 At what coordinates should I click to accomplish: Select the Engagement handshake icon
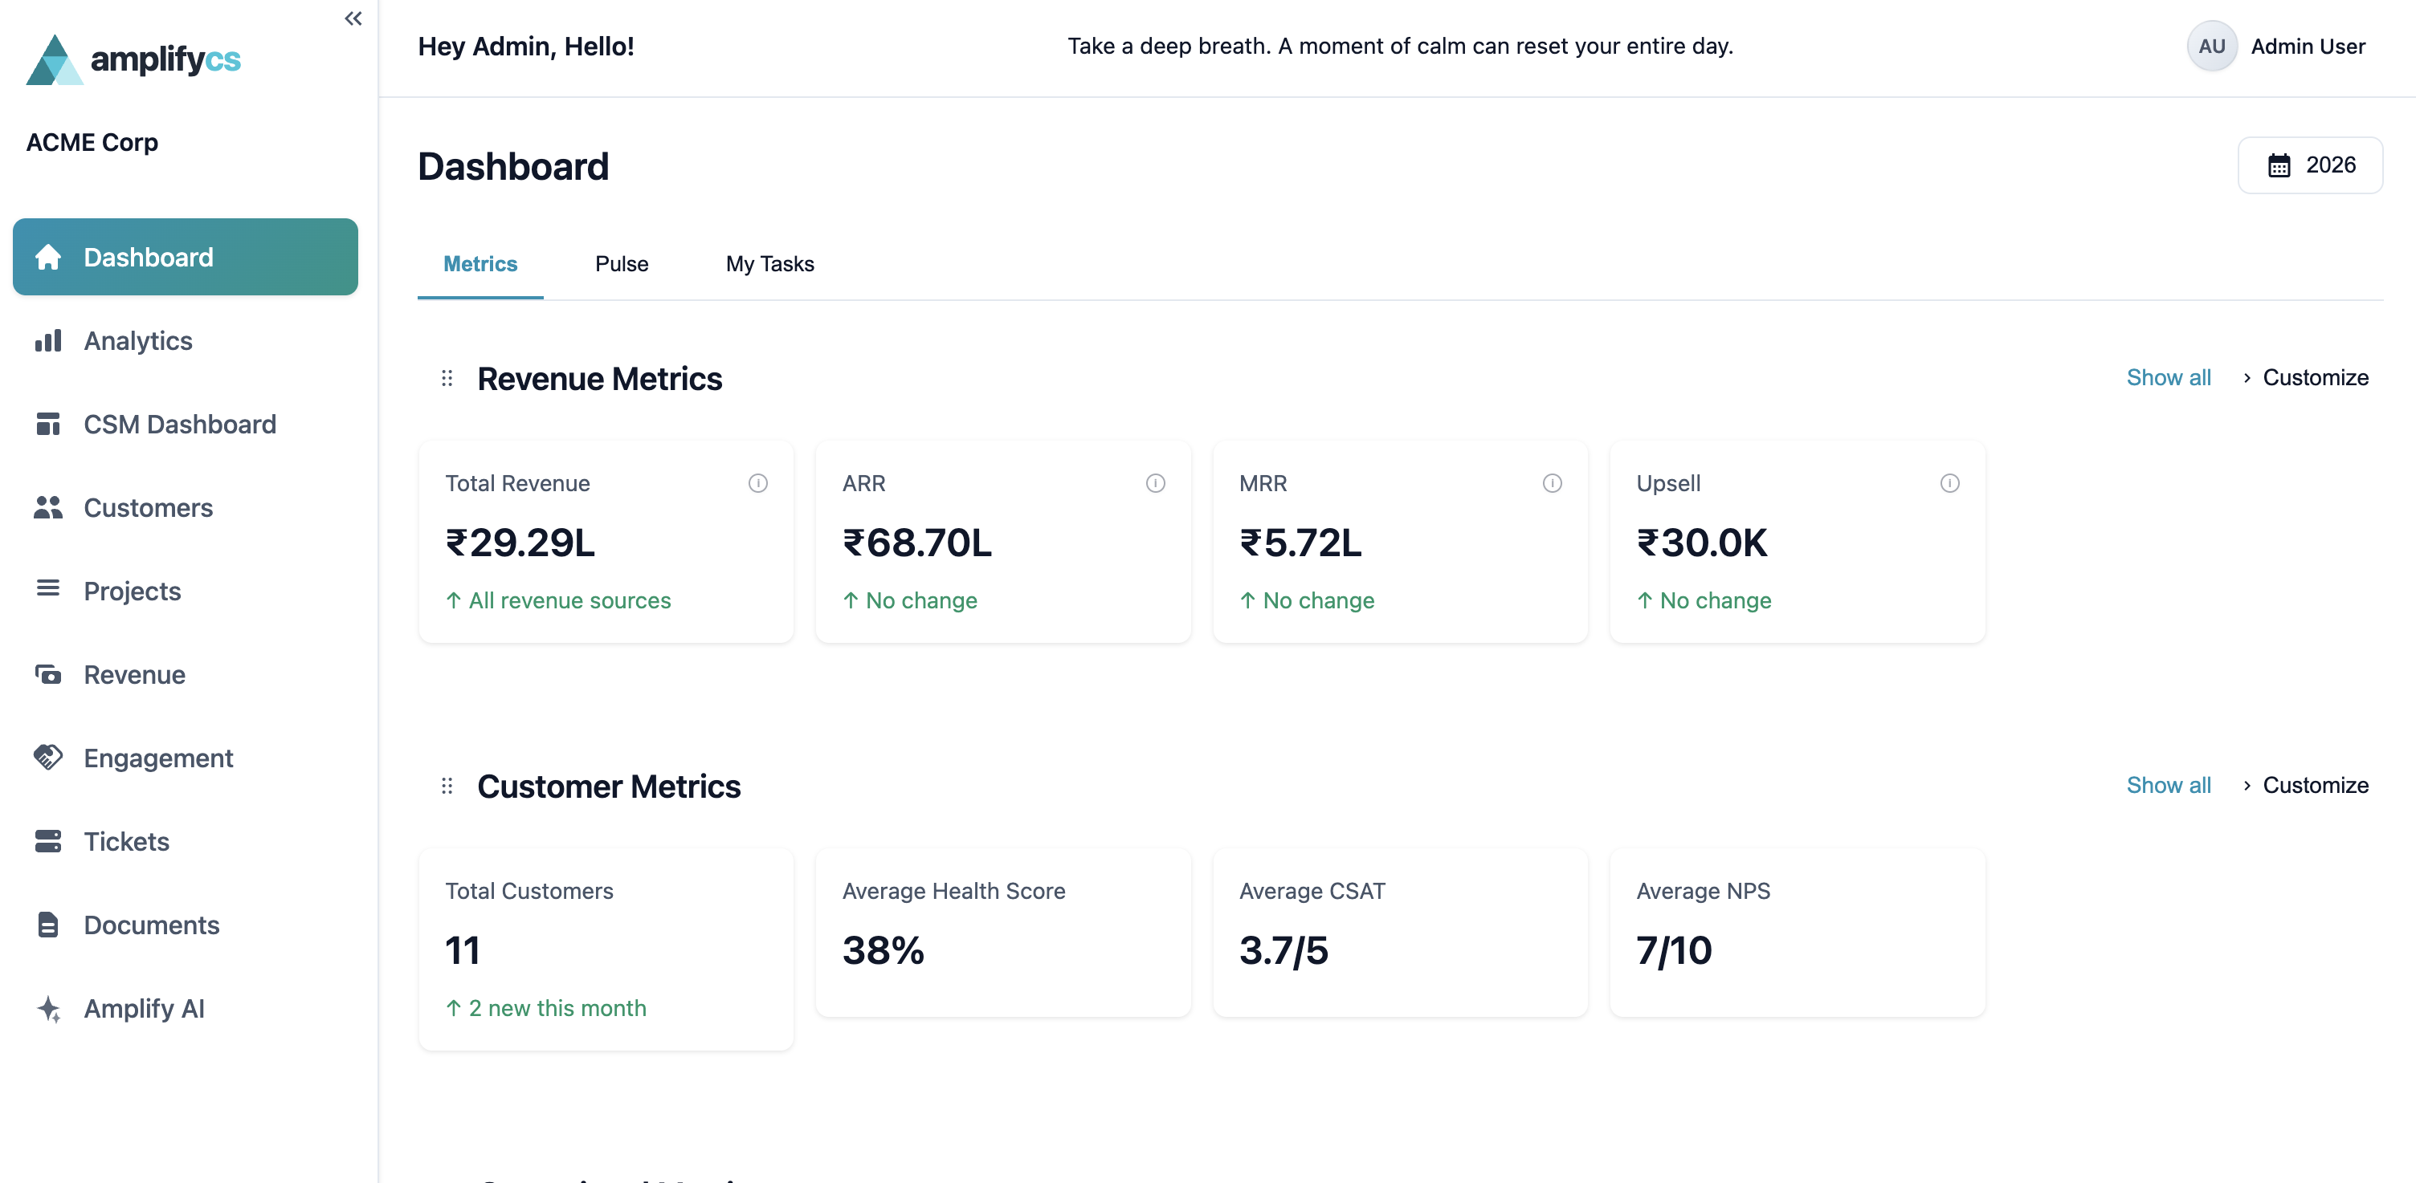[x=48, y=758]
